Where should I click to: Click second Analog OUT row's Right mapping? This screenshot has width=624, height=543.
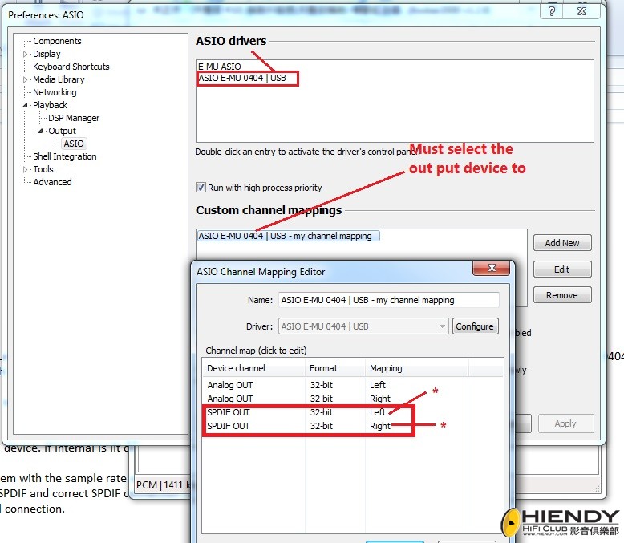tap(380, 399)
